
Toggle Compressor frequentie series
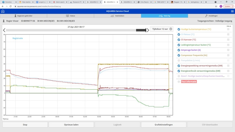click(179, 55)
